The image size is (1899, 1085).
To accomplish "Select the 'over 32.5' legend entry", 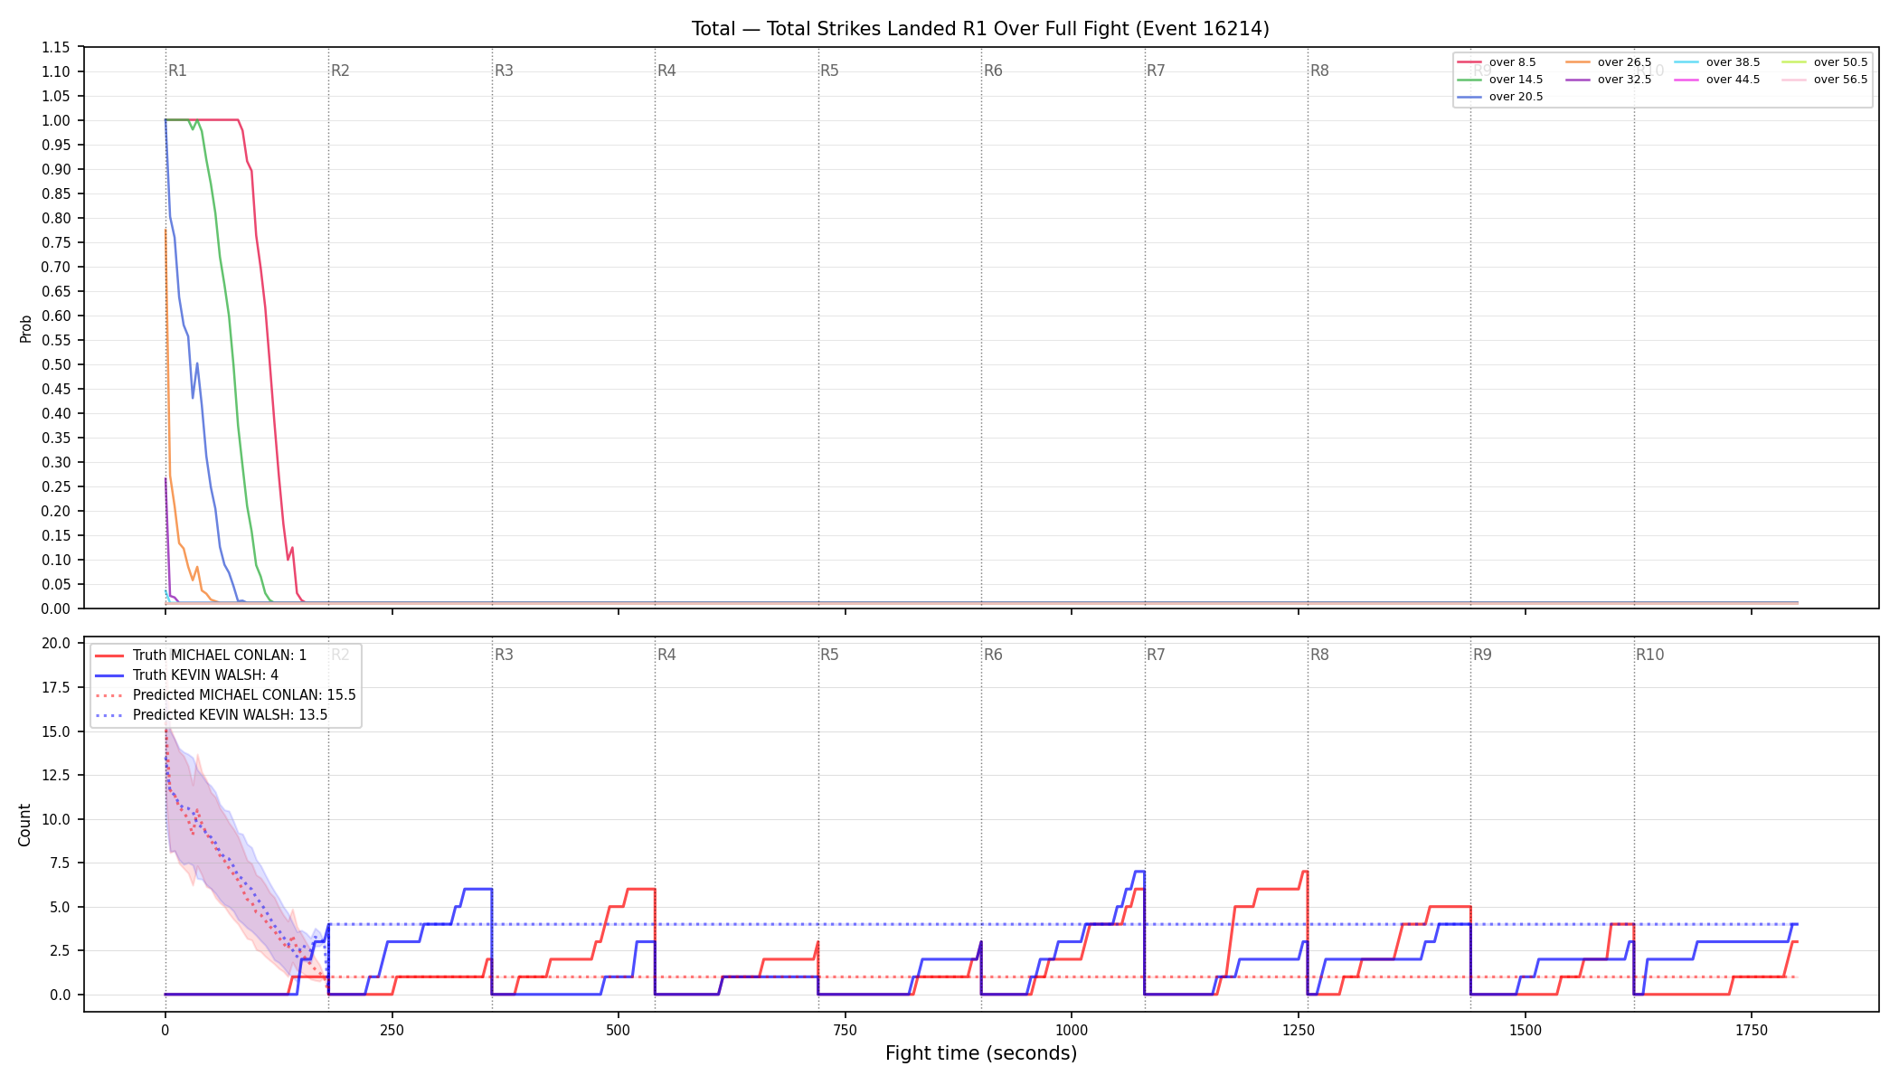I will [1609, 80].
